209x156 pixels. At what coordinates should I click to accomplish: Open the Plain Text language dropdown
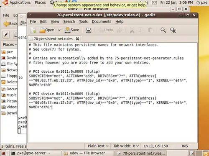coord(98,146)
